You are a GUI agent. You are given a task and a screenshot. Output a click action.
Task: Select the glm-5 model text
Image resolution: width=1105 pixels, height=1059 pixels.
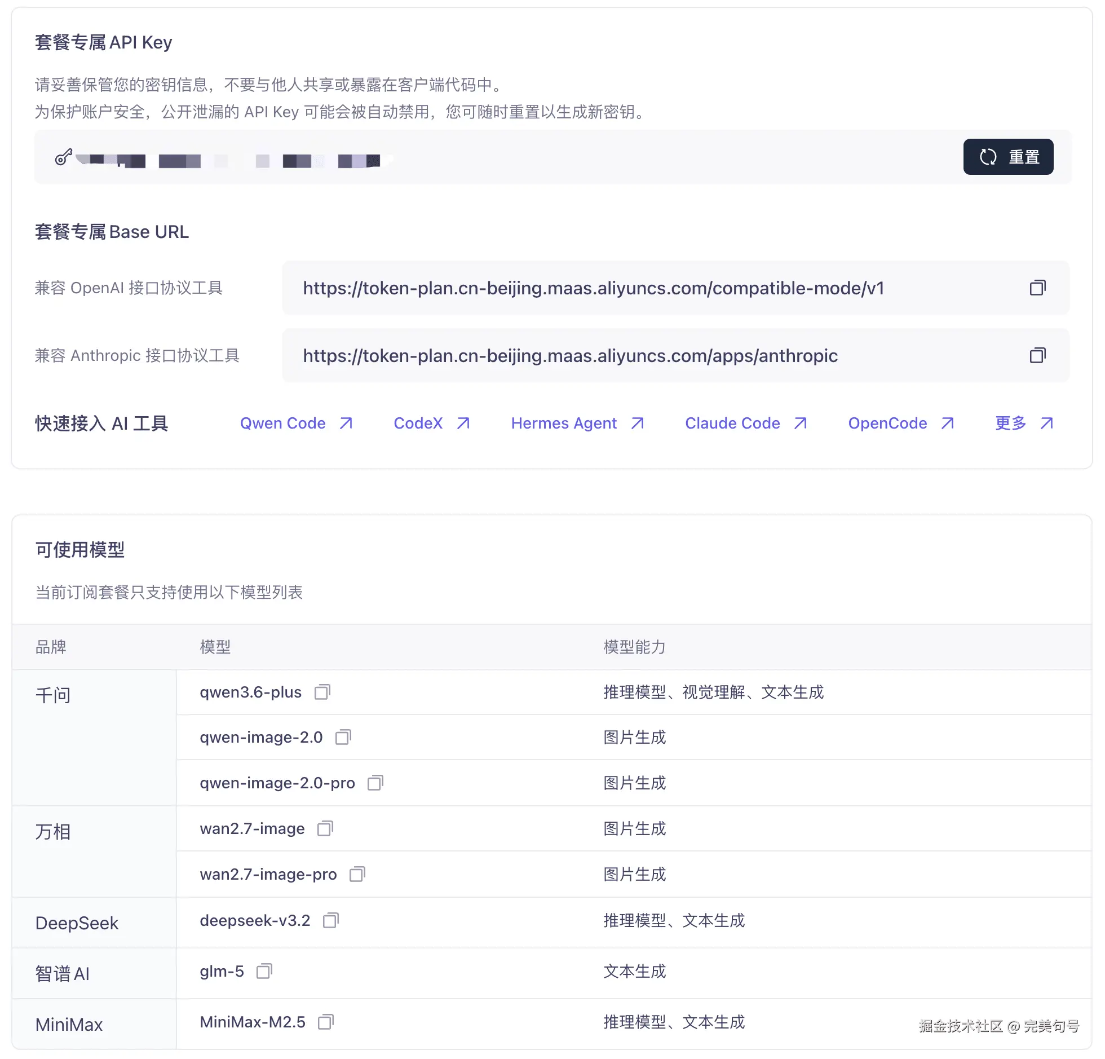coord(222,971)
